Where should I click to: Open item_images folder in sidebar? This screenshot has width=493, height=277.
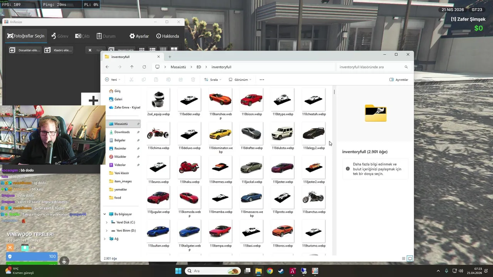pos(123,181)
